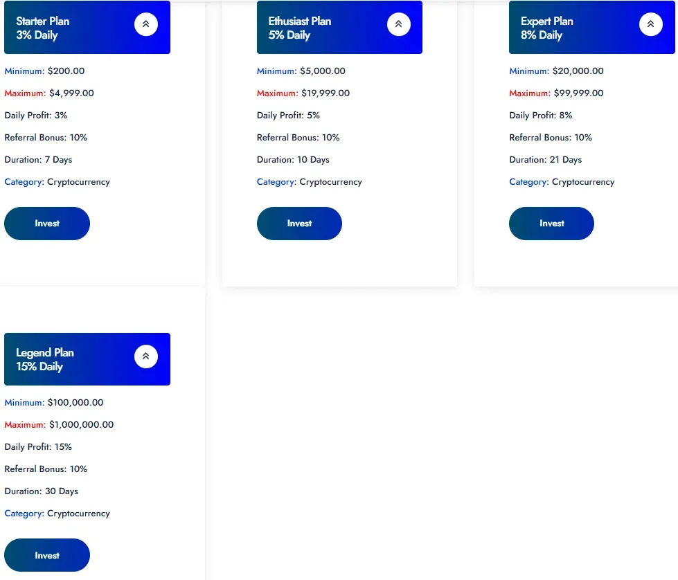Invest in the Starter Plan
Screen dimensions: 678x580
pos(47,224)
